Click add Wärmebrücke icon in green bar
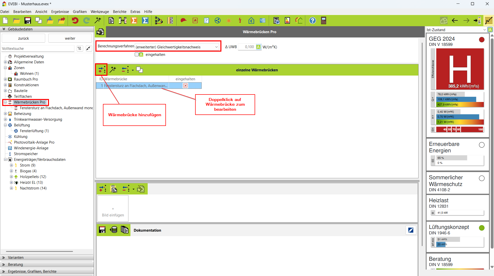The height and width of the screenshot is (276, 494). 102,70
